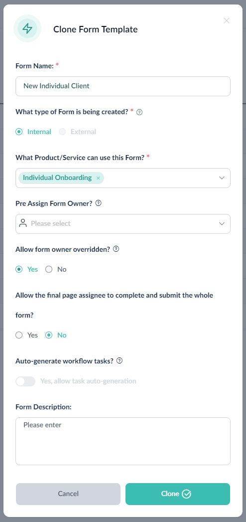The height and width of the screenshot is (522, 246).
Task: Click help icon next to Pre Assign Form Owner
Action: [99, 203]
